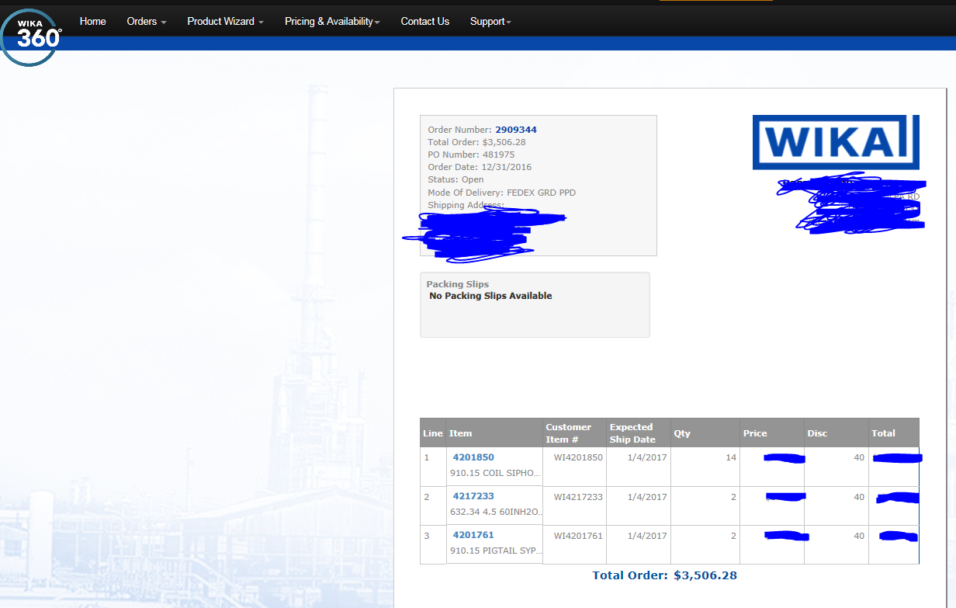Click the Line column header
956x608 pixels.
(x=433, y=433)
